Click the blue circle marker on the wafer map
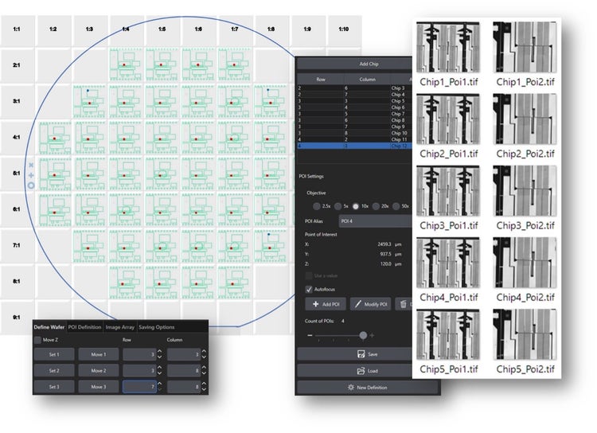Image resolution: width=597 pixels, height=433 pixels. coord(31,185)
